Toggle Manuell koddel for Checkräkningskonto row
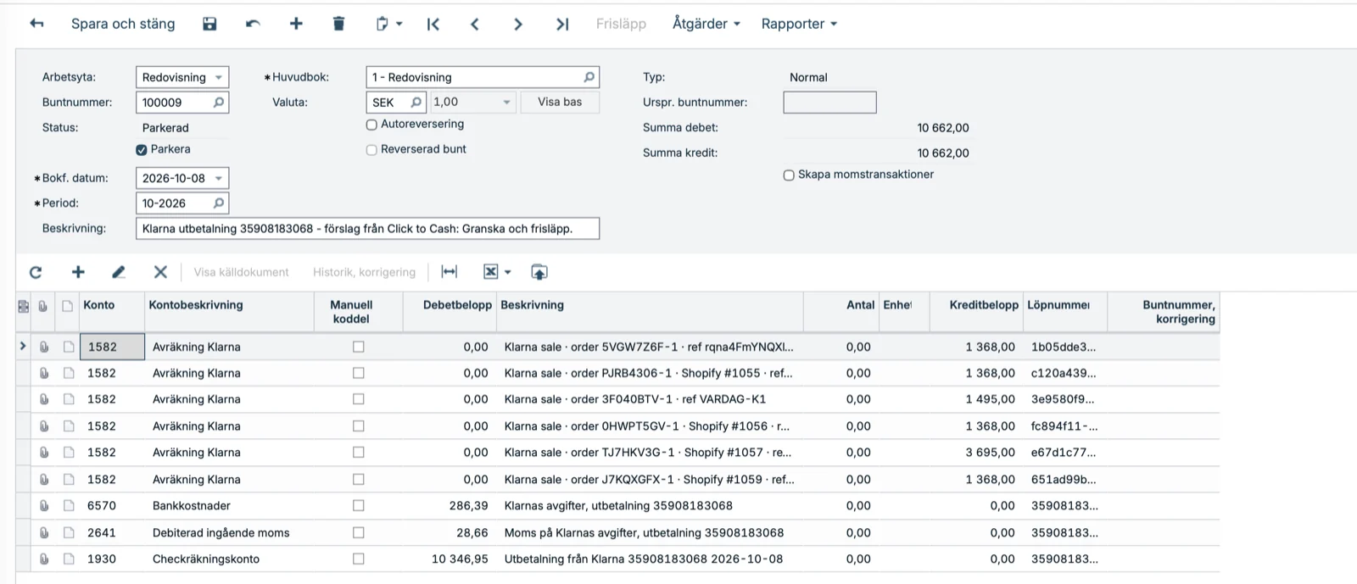Screen dimensions: 1357x584 click(x=359, y=559)
